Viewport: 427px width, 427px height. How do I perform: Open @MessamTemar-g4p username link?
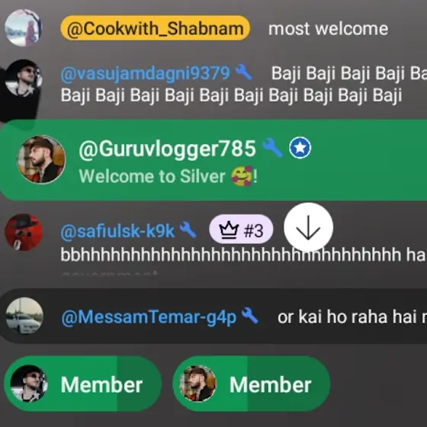pos(149,317)
